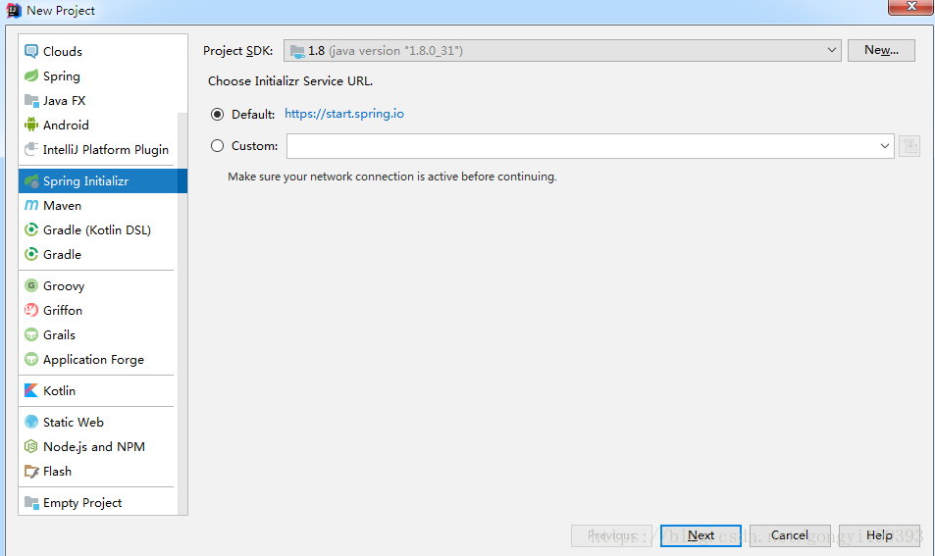Select the IntelliJ Platform Plugin entry
This screenshot has width=935, height=556.
(x=98, y=149)
